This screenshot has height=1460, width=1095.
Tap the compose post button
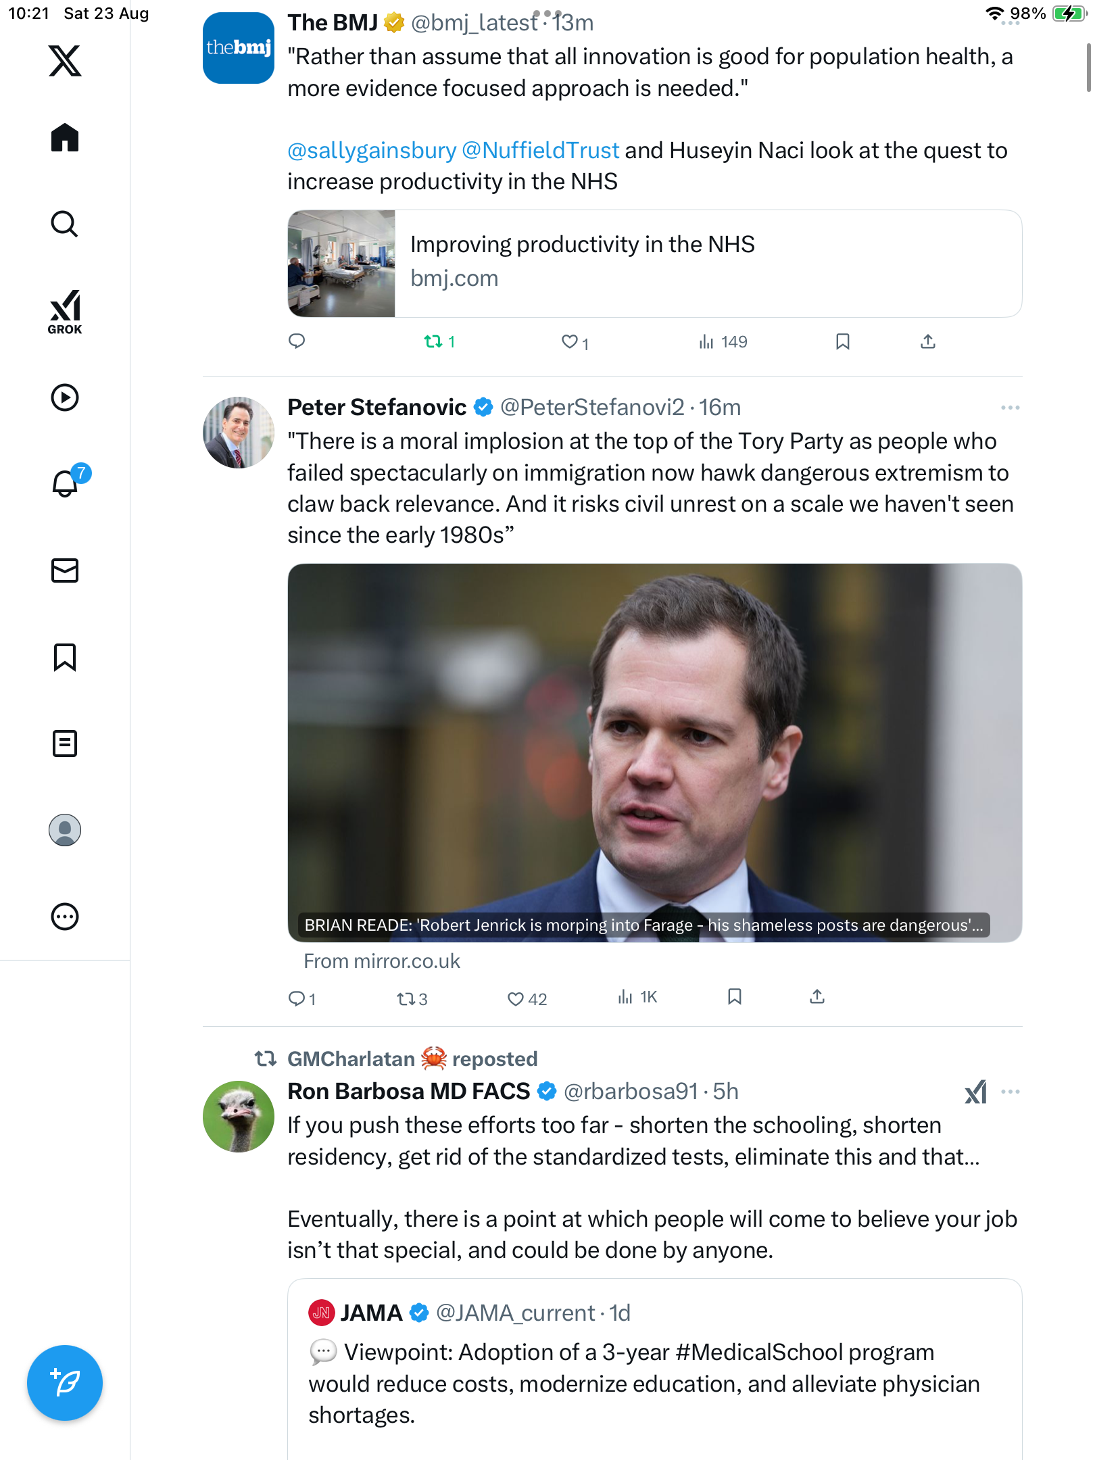tap(65, 1383)
